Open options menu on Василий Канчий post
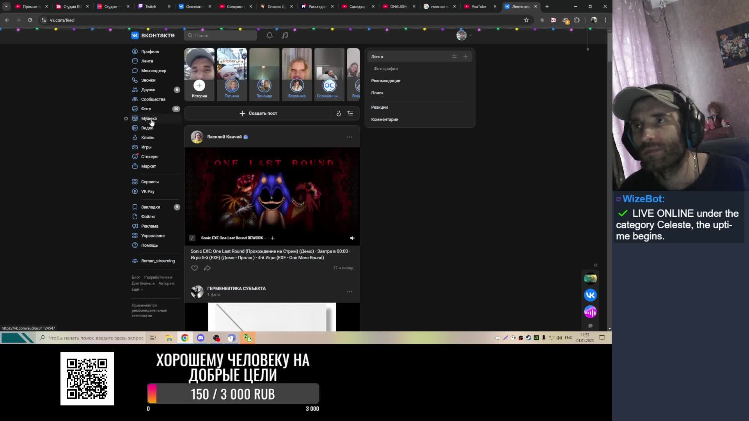 [350, 137]
